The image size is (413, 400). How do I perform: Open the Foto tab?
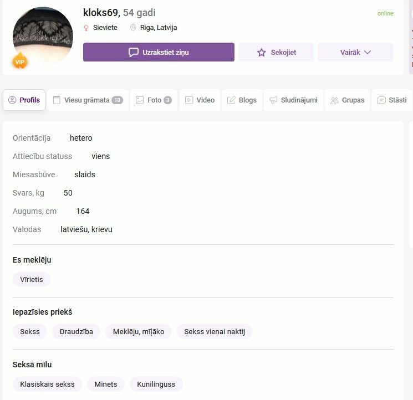click(x=154, y=100)
